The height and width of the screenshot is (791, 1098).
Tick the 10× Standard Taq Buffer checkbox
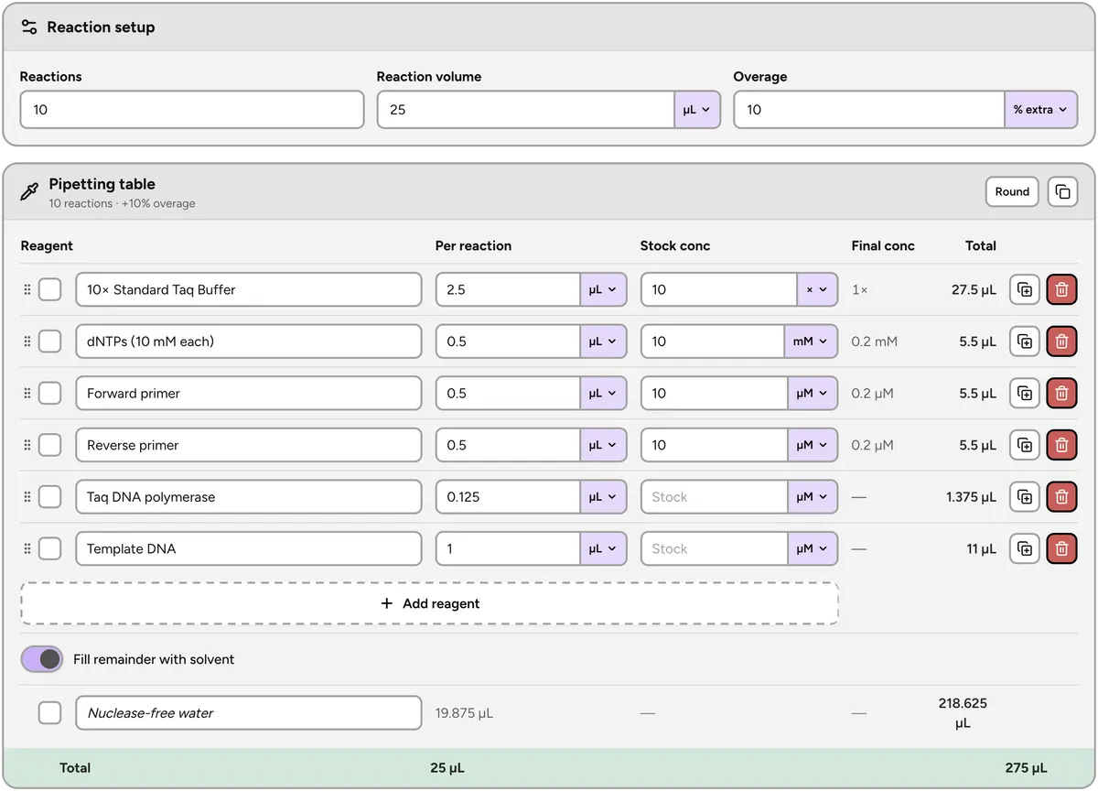point(49,289)
